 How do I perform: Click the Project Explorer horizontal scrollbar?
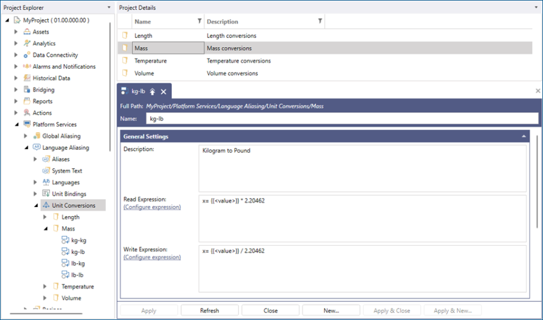click(46, 314)
